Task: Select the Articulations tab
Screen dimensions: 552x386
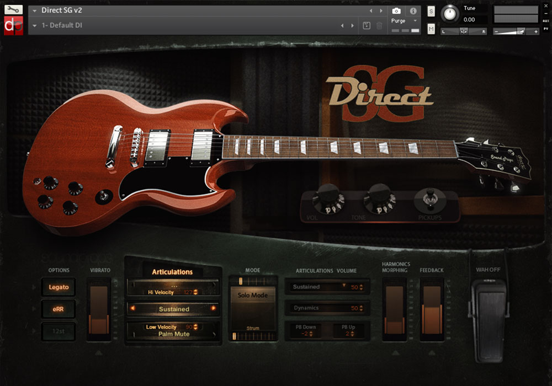Action: [172, 272]
